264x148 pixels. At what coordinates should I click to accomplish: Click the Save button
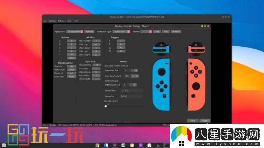tap(193, 121)
